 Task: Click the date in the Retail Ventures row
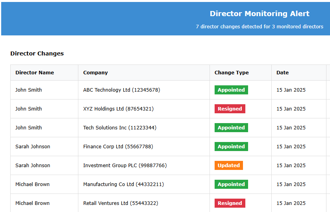coord(291,203)
